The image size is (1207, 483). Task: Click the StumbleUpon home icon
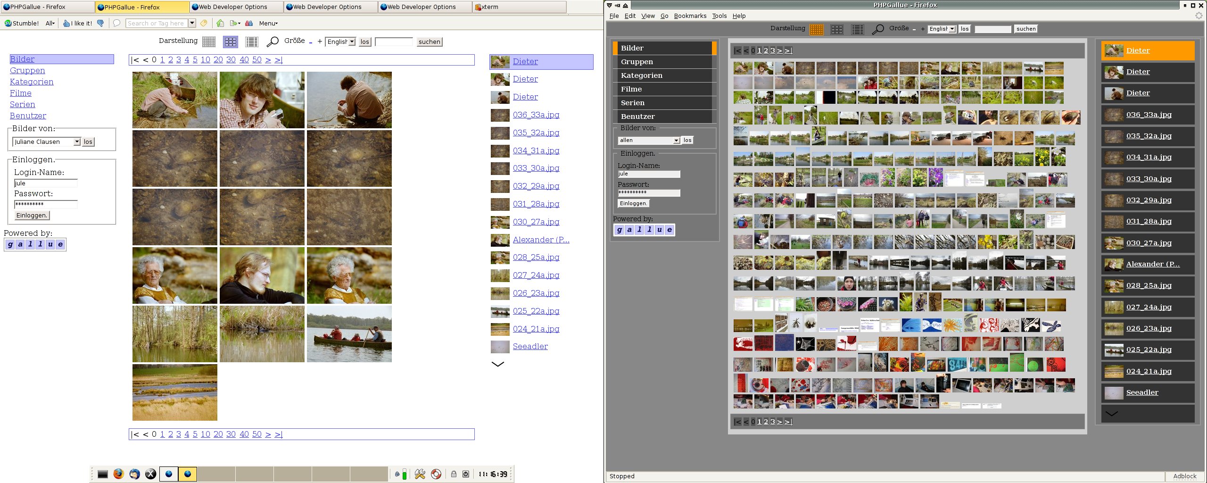(220, 23)
